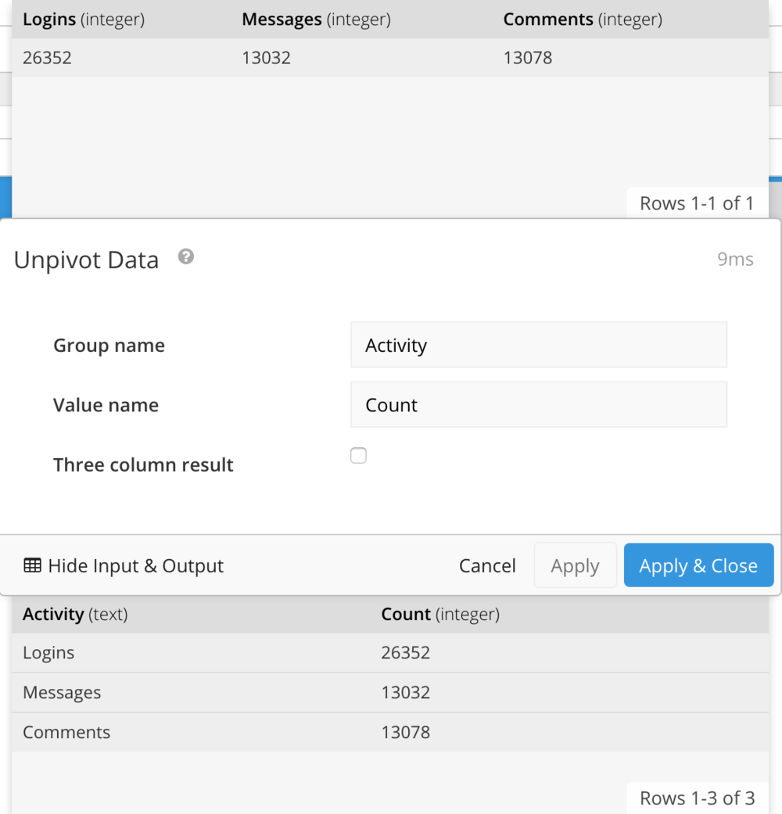Select the Comments column header
This screenshot has height=814, width=782.
[583, 20]
